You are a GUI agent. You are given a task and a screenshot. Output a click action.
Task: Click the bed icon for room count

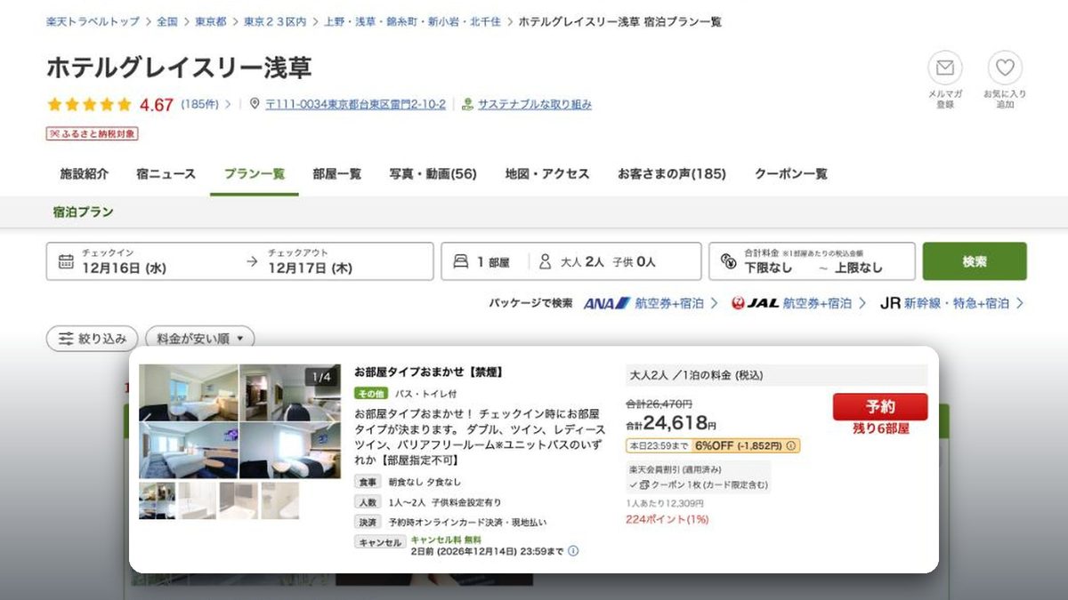pyautogui.click(x=461, y=262)
